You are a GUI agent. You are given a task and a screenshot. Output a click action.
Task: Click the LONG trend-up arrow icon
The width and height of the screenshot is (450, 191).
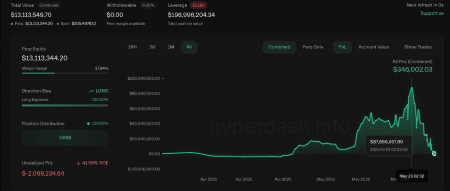coord(91,91)
